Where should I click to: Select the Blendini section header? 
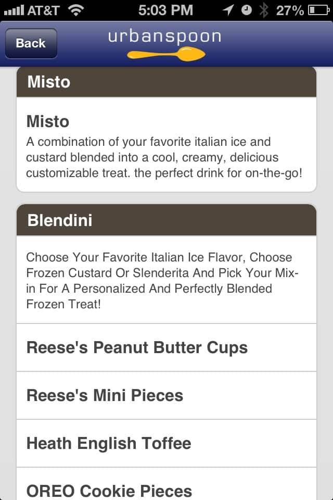coord(166,220)
